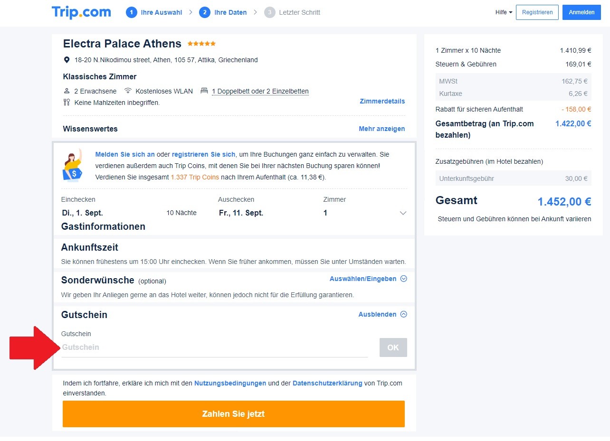Click the 1 Zimmer x 10 Nächte row
Image resolution: width=610 pixels, height=441 pixels.
point(514,50)
